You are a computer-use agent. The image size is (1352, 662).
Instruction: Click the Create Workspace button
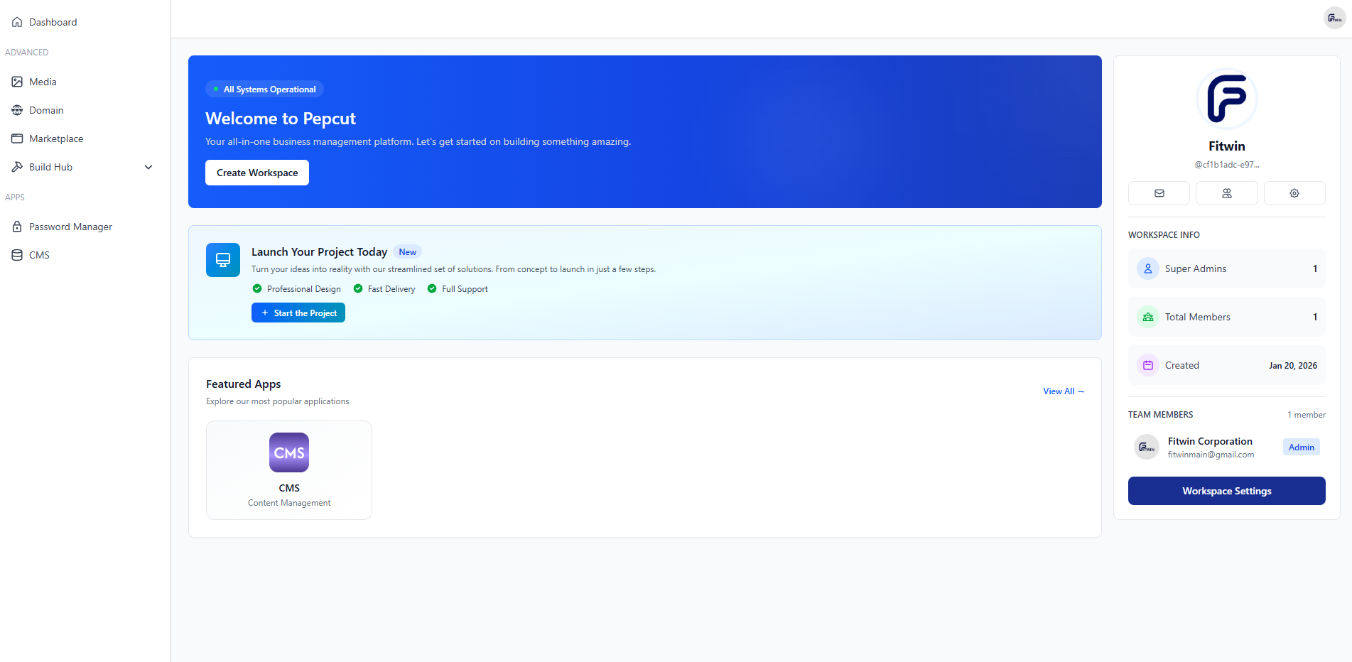(256, 172)
